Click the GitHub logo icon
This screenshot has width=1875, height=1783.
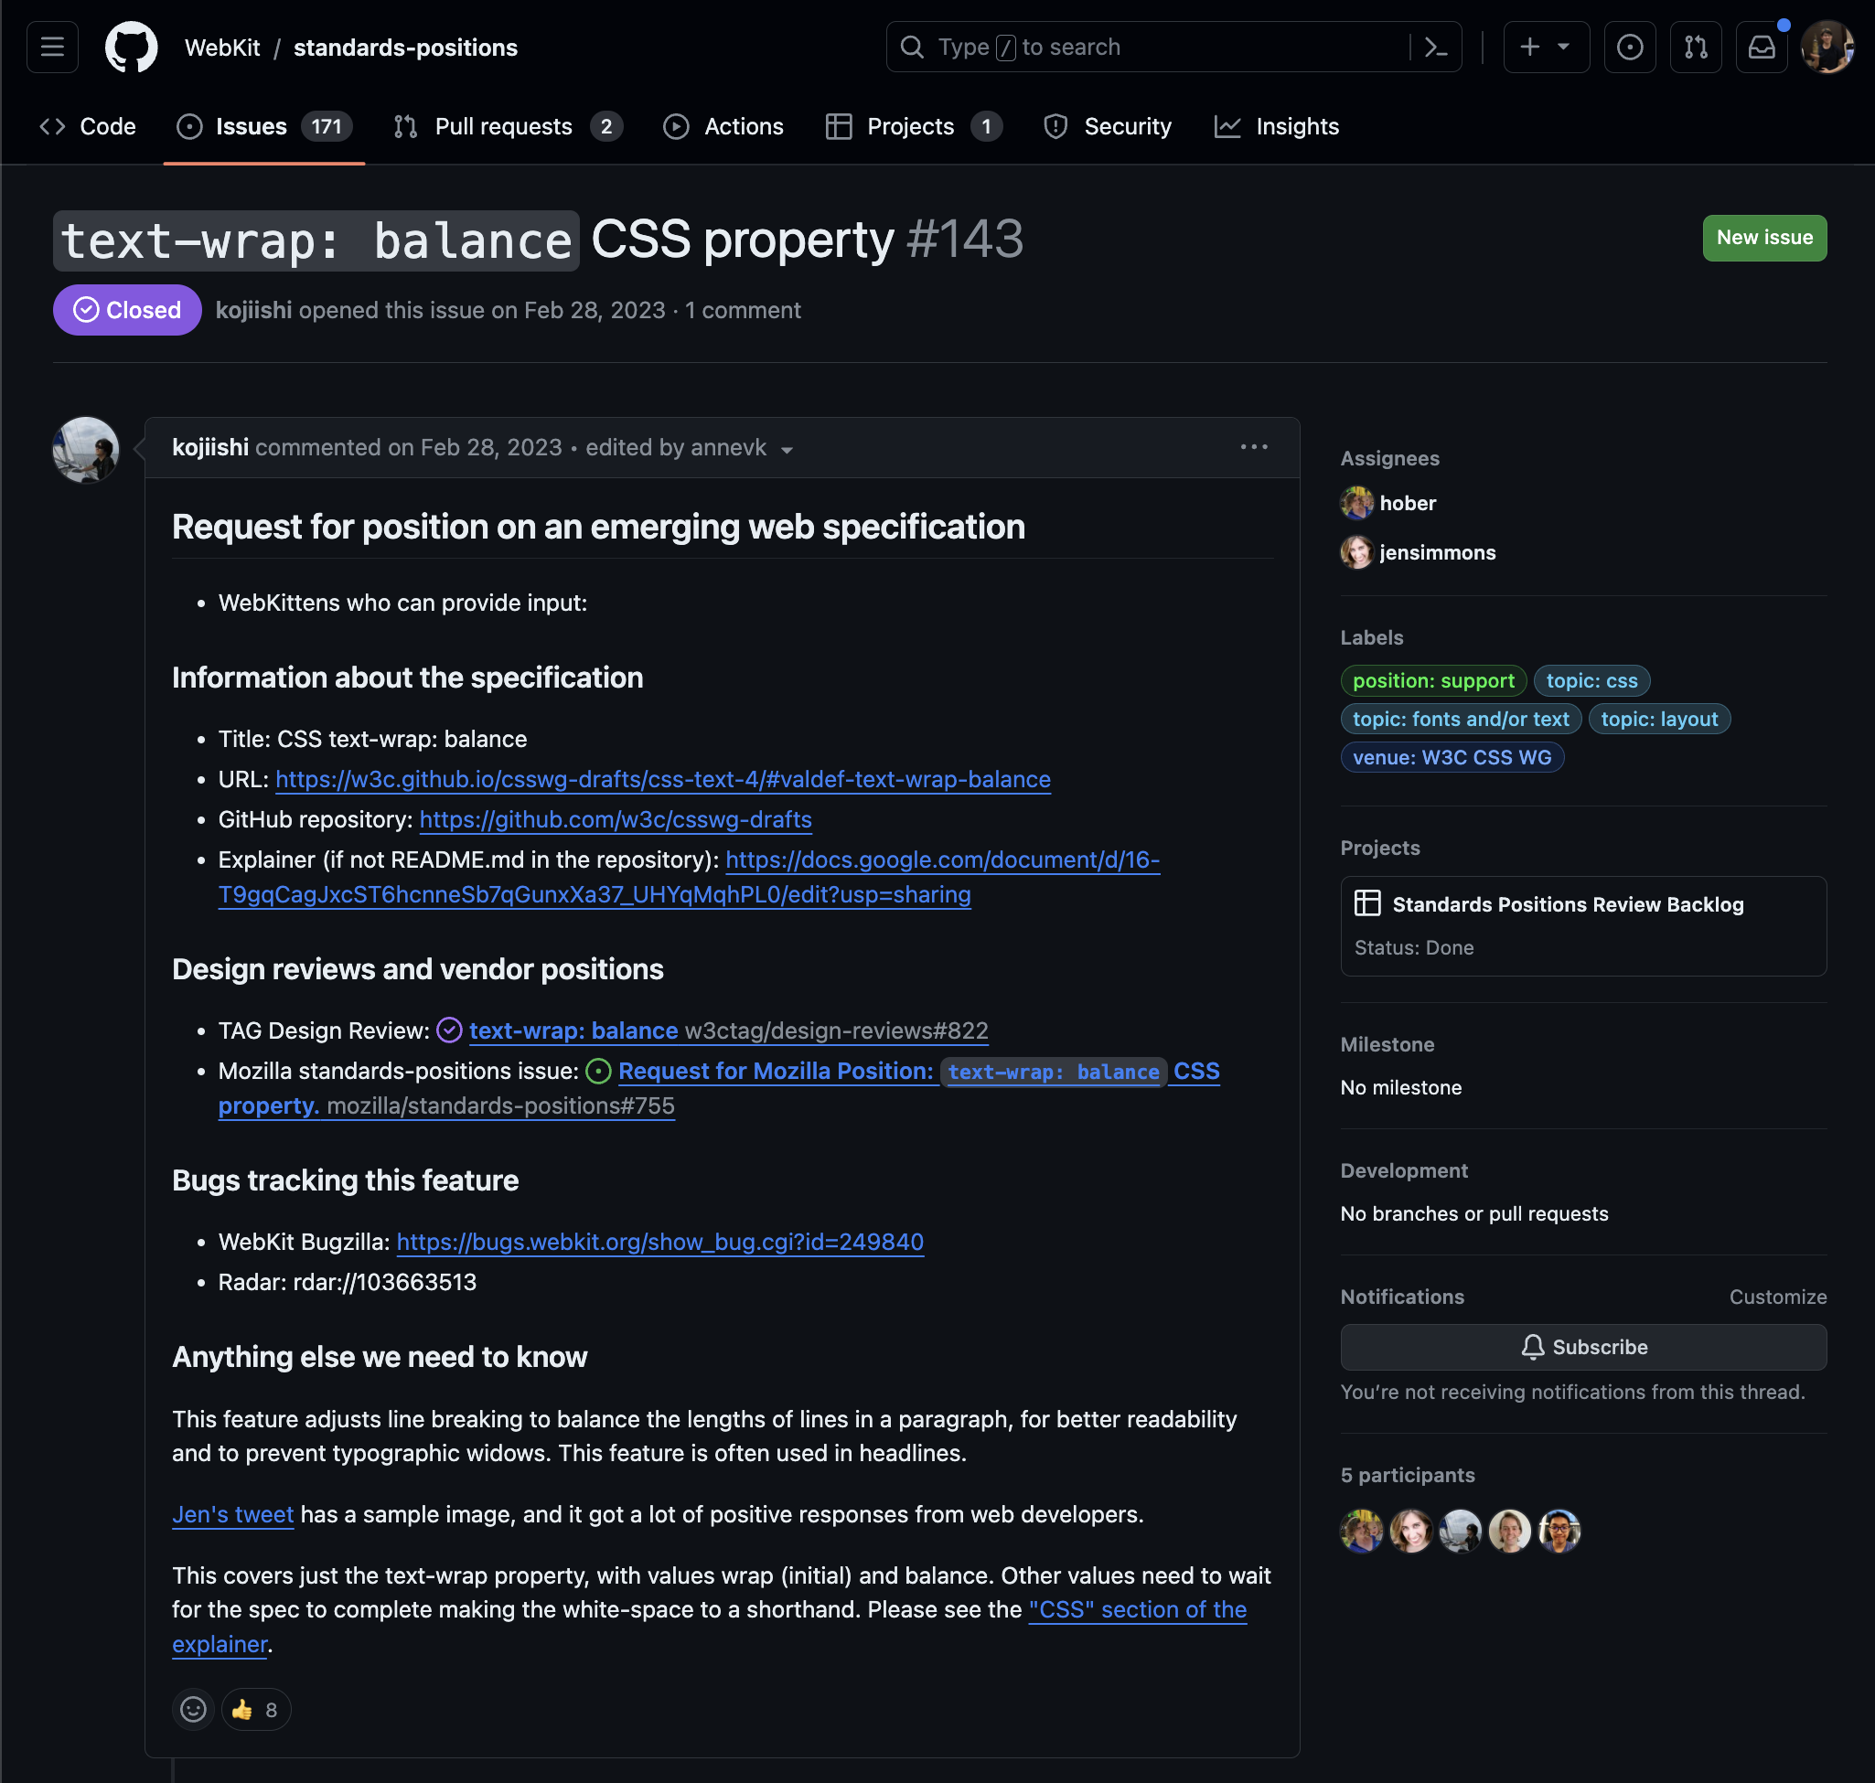[x=131, y=47]
